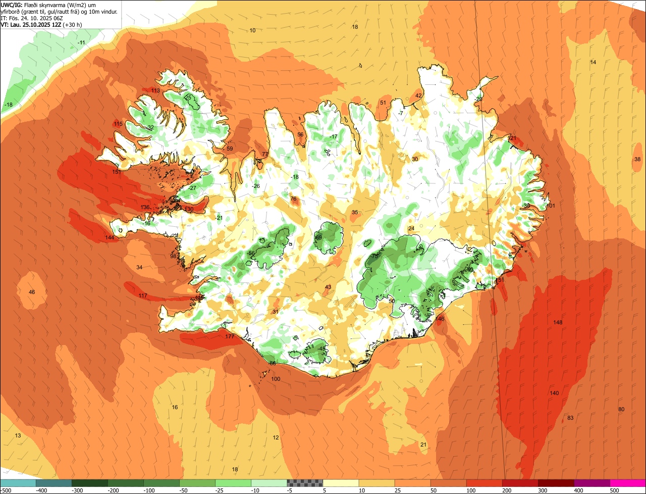Select the 59 value east of the Westfjords

coord(230,149)
